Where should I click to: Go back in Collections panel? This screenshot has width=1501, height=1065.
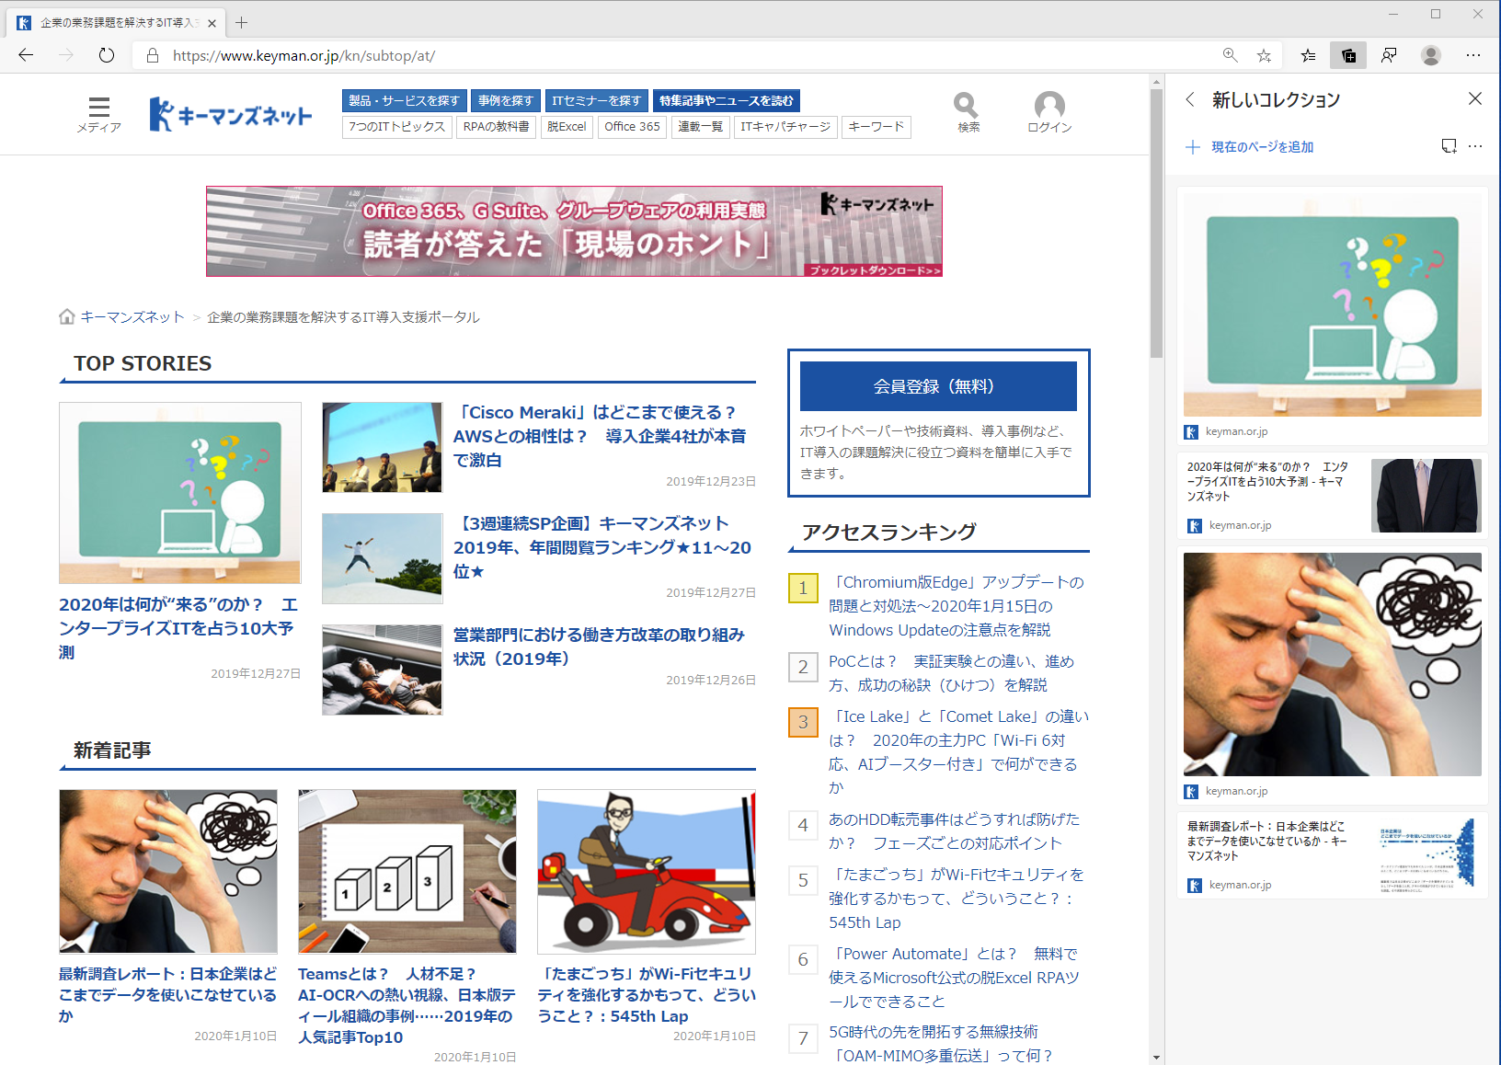click(x=1190, y=99)
